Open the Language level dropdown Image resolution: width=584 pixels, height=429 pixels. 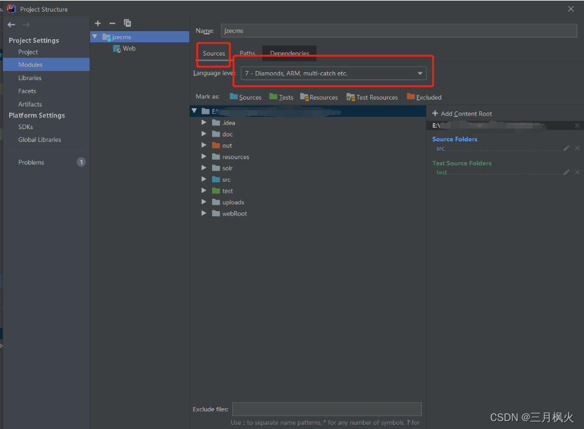[333, 73]
